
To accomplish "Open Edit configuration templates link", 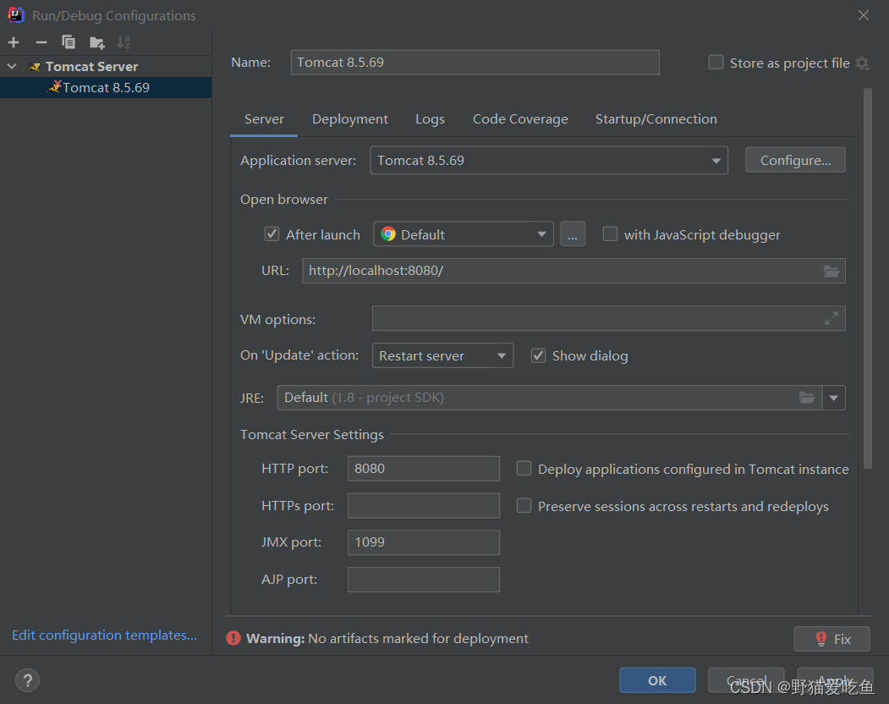I will coord(104,635).
